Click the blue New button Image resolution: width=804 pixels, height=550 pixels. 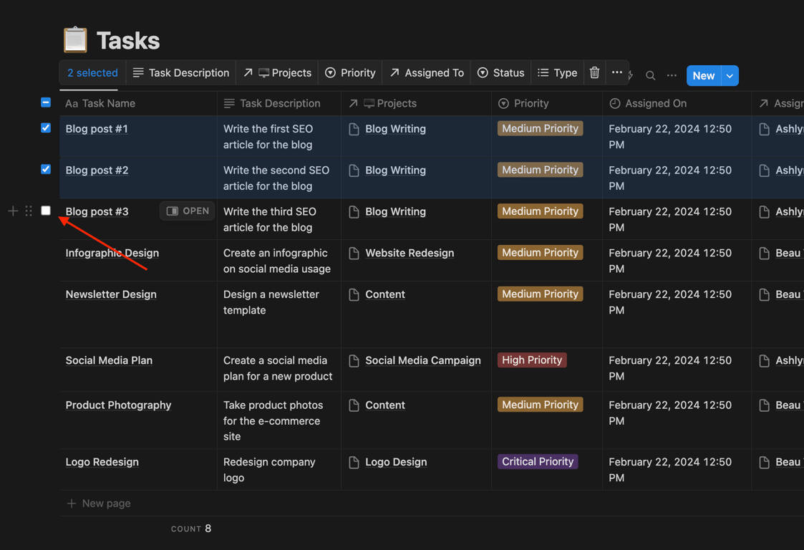click(x=703, y=75)
